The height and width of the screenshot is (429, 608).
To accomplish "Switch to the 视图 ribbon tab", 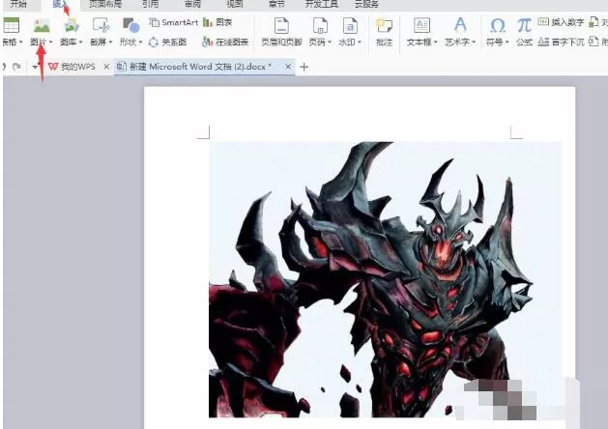I will 235,4.
